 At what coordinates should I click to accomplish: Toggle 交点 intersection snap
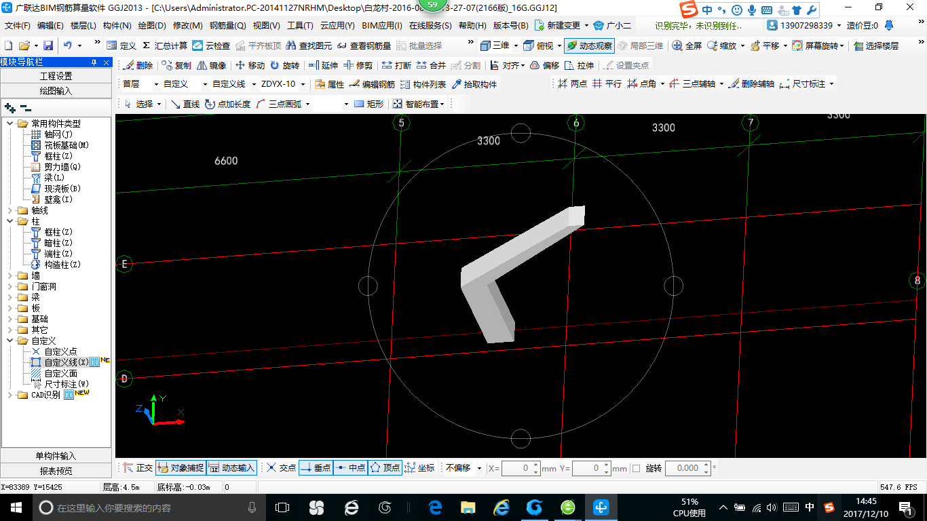pyautogui.click(x=281, y=467)
